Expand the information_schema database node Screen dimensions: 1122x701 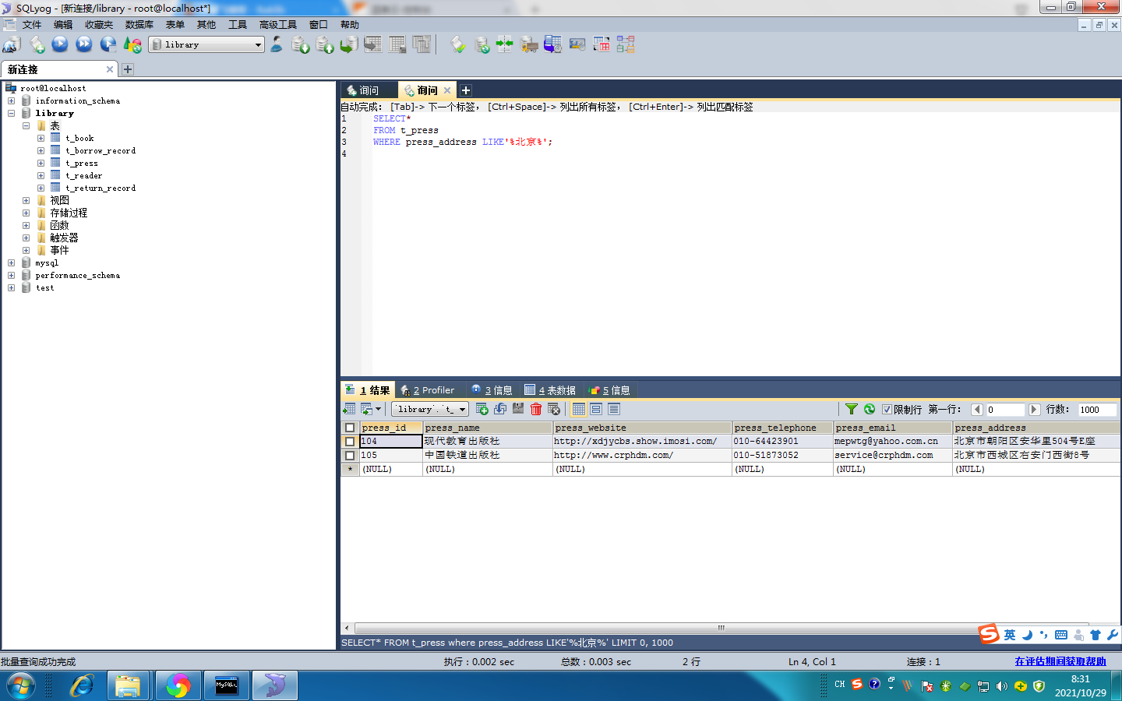pyautogui.click(x=11, y=101)
